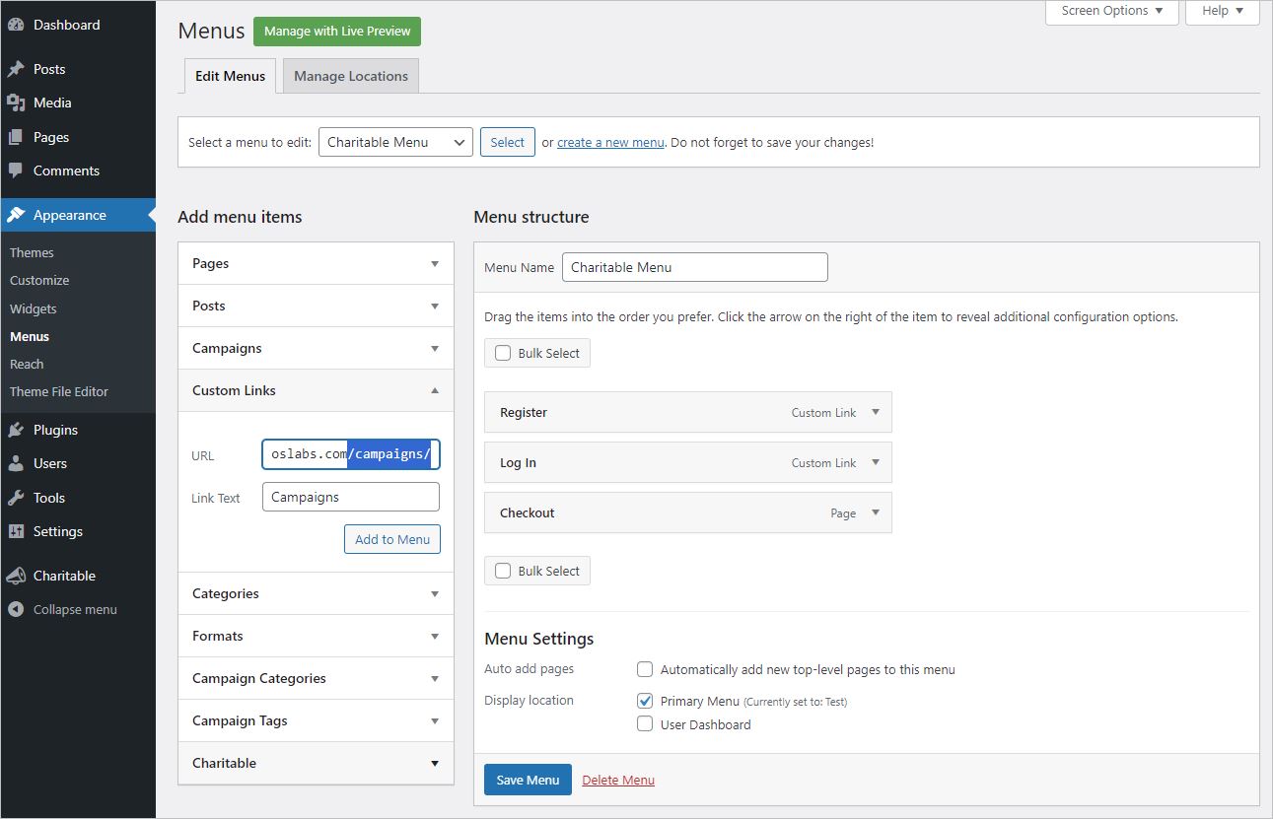Click the Dashboard gauge icon in sidebar
This screenshot has width=1273, height=819.
[16, 25]
